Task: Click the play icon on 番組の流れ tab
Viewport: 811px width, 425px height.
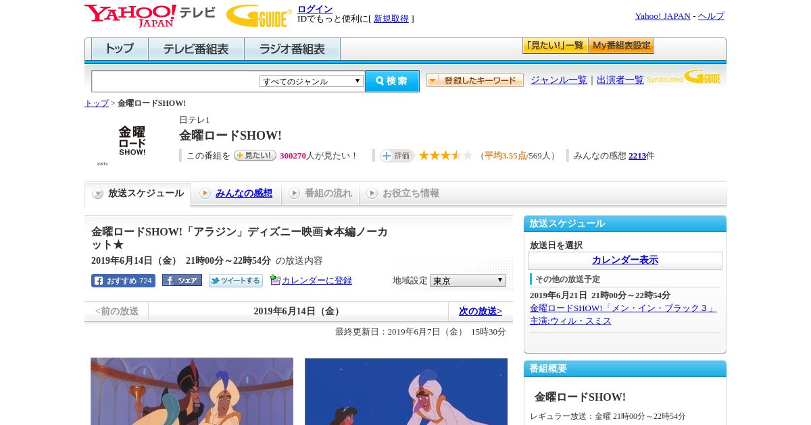Action: pyautogui.click(x=294, y=194)
